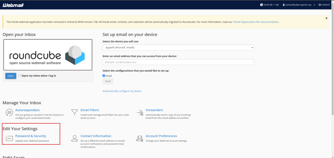Click the Webmail logo in header
334x158 pixels.
click(x=13, y=5)
